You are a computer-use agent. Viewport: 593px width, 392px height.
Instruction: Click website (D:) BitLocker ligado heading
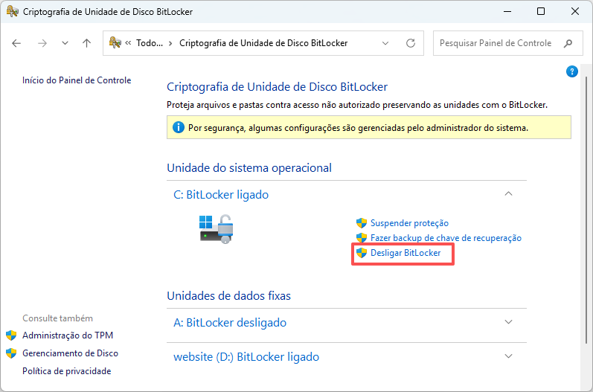[x=246, y=357]
